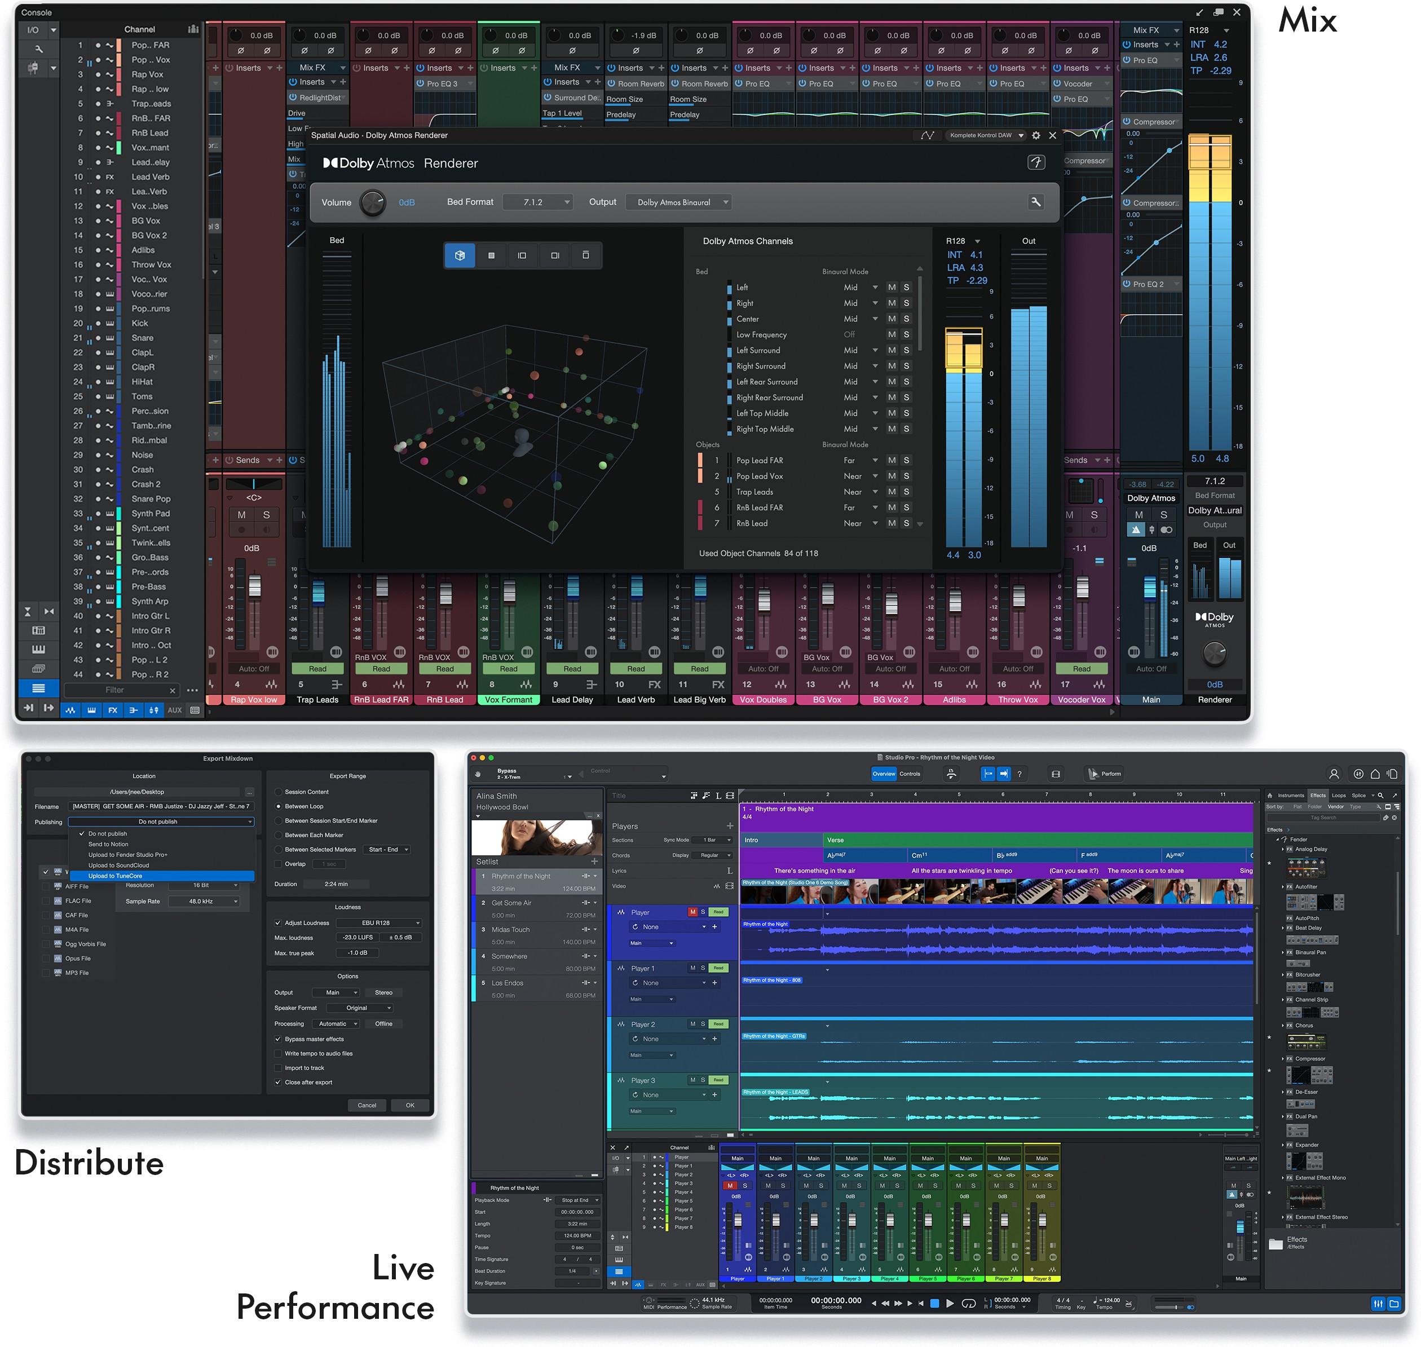This screenshot has height=1347, width=1421.
Task: Enable the Import to track option
Action: point(279,1068)
